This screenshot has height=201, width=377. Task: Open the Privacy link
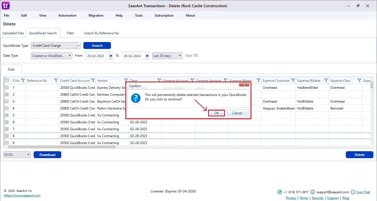click(291, 198)
